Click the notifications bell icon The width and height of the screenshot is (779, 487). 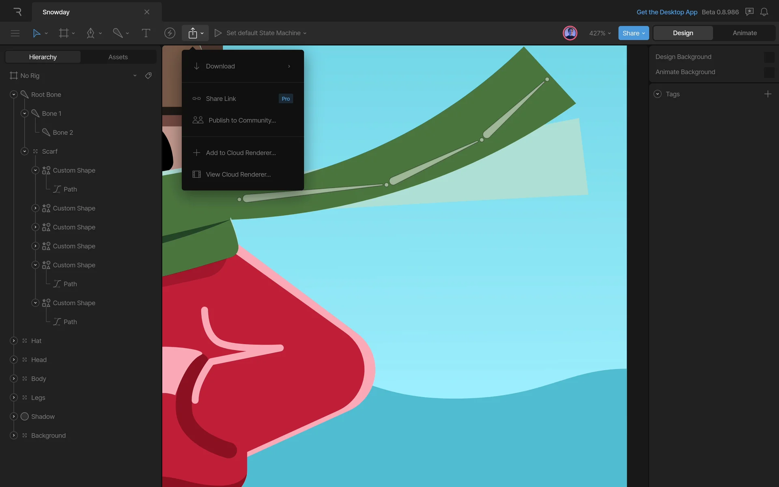(764, 12)
